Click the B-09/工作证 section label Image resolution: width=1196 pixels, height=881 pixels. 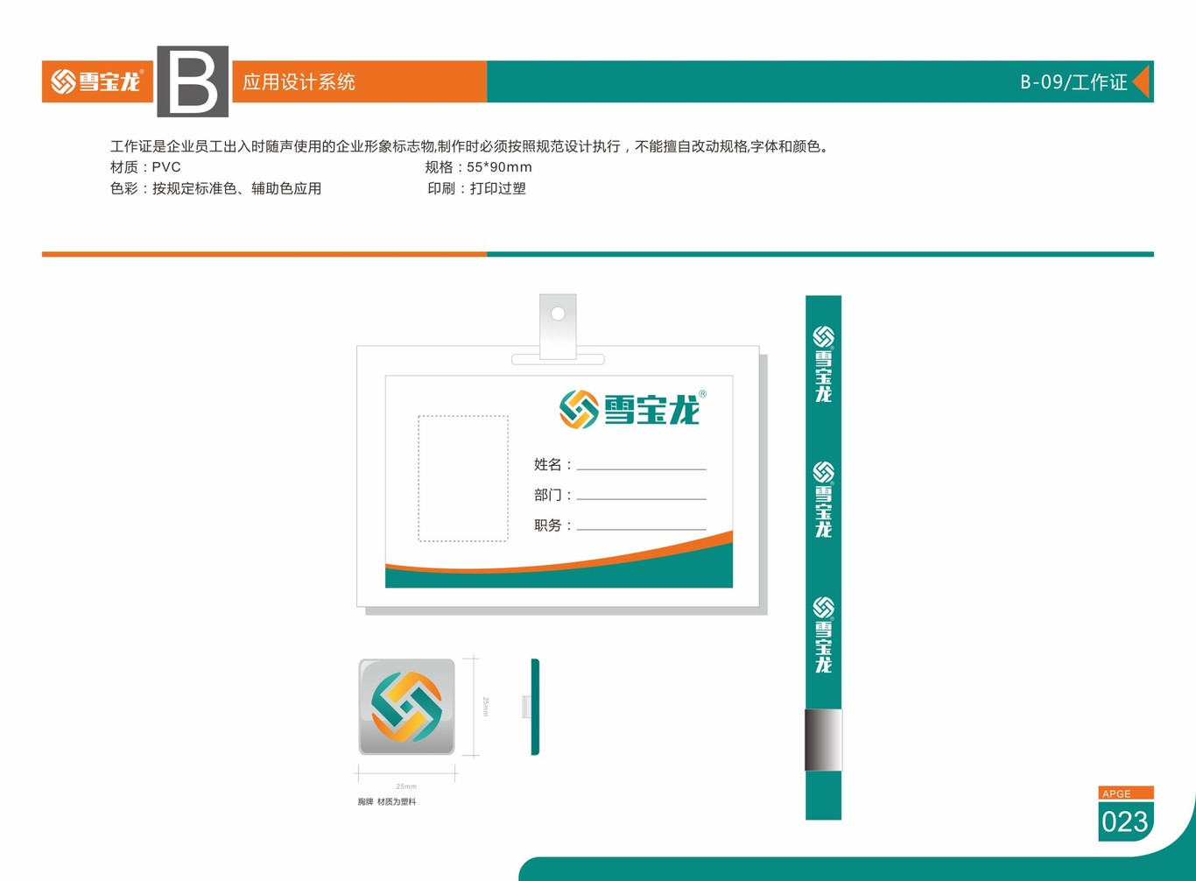click(x=1073, y=82)
